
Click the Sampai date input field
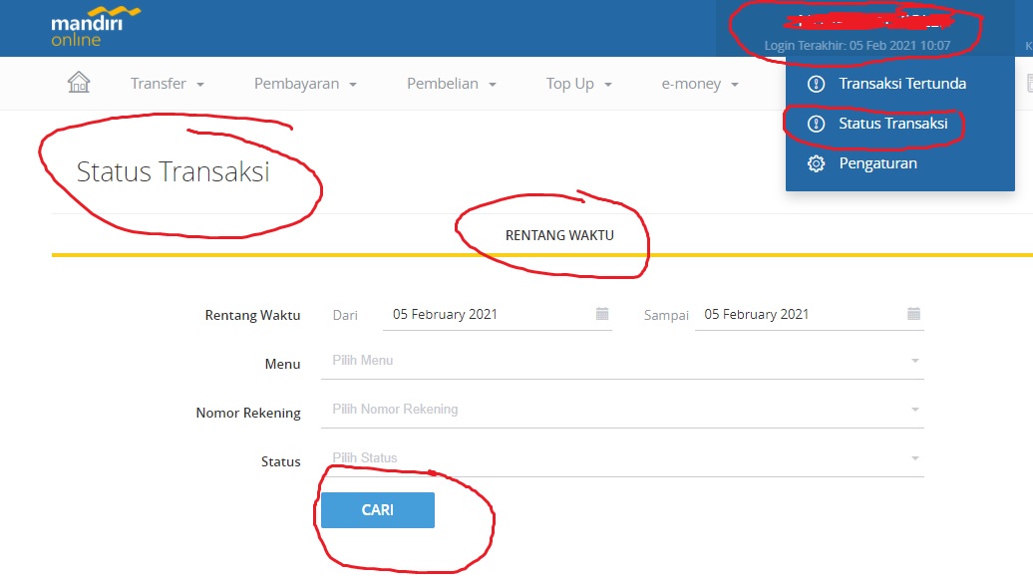[x=809, y=314]
